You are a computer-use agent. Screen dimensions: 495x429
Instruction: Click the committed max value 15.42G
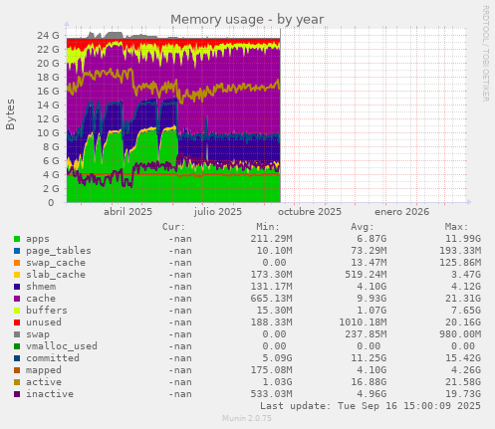click(x=463, y=358)
